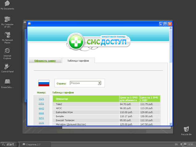Open the My Documents desktop icon

(7, 4)
